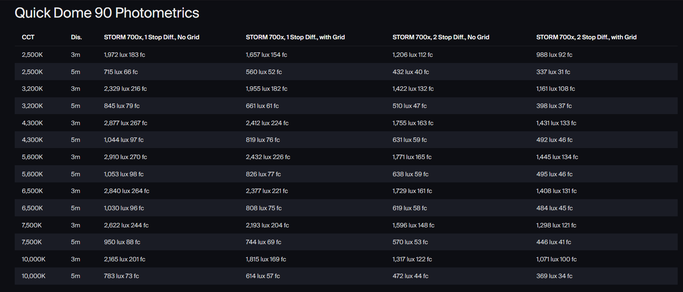Click the 2,840 lux 264 fc cell

[x=126, y=191]
